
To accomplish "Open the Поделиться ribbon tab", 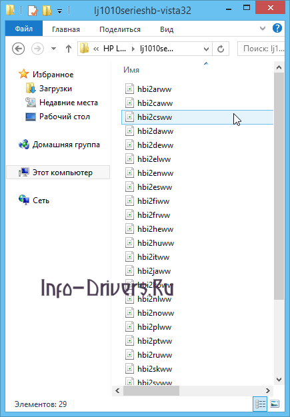I will (x=120, y=29).
